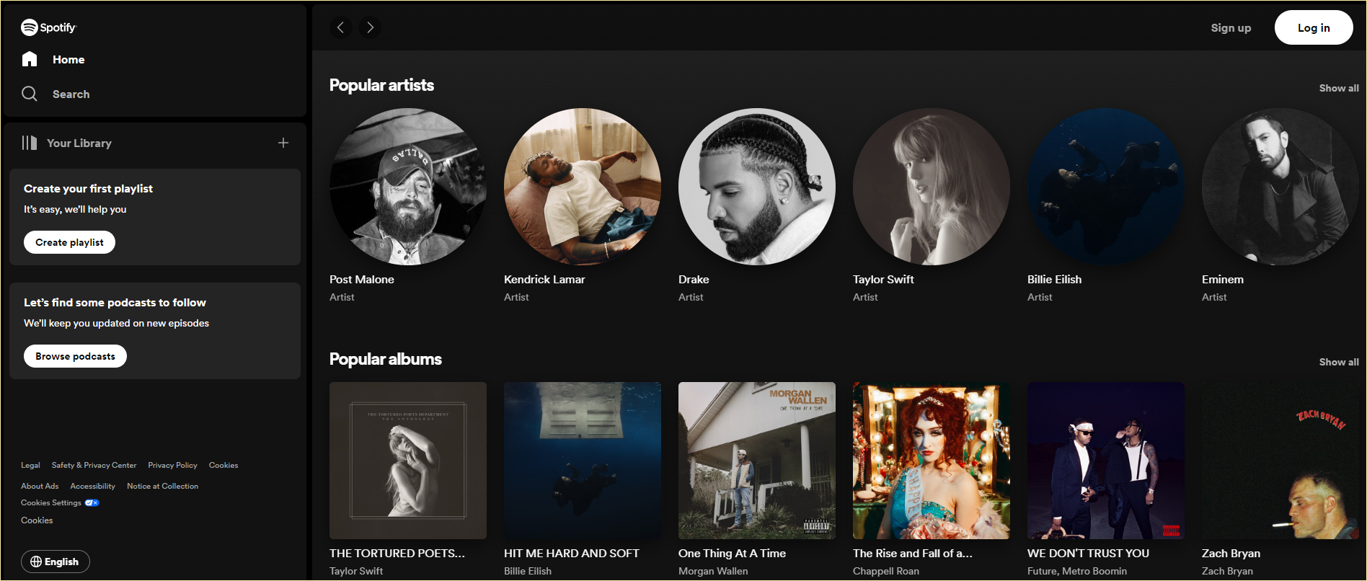The width and height of the screenshot is (1367, 581).
Task: Open Eminem artist photo
Action: coord(1280,187)
